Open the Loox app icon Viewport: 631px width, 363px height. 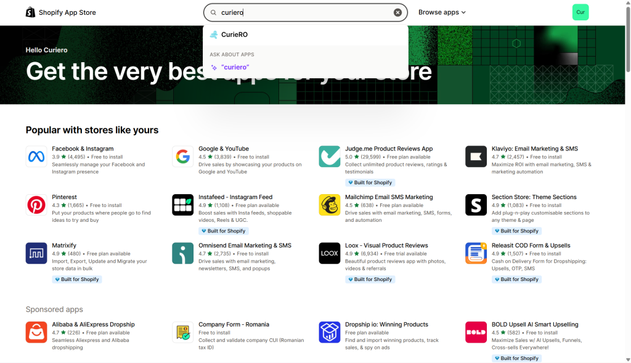click(x=329, y=253)
